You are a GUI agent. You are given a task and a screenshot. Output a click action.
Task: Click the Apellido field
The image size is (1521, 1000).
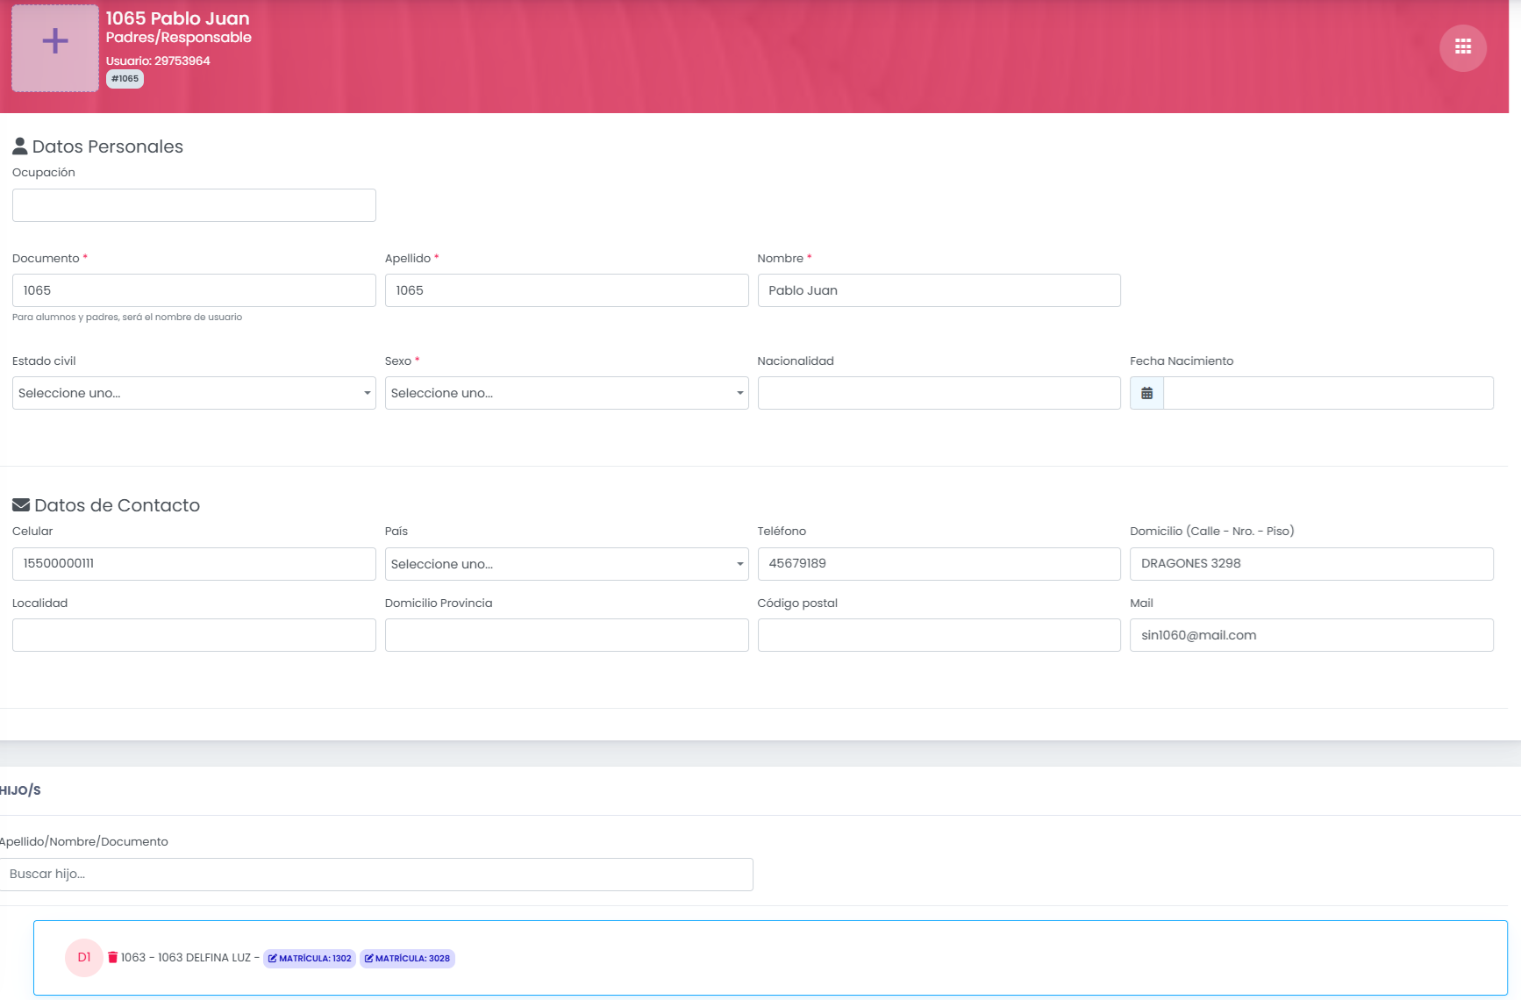[x=567, y=290]
